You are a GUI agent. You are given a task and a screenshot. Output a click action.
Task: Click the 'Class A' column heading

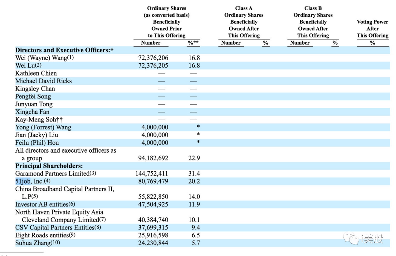point(244,8)
